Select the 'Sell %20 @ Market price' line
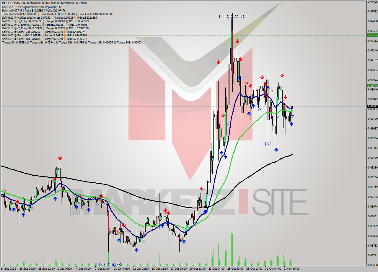The height and width of the screenshot is (272, 378). click(x=49, y=17)
